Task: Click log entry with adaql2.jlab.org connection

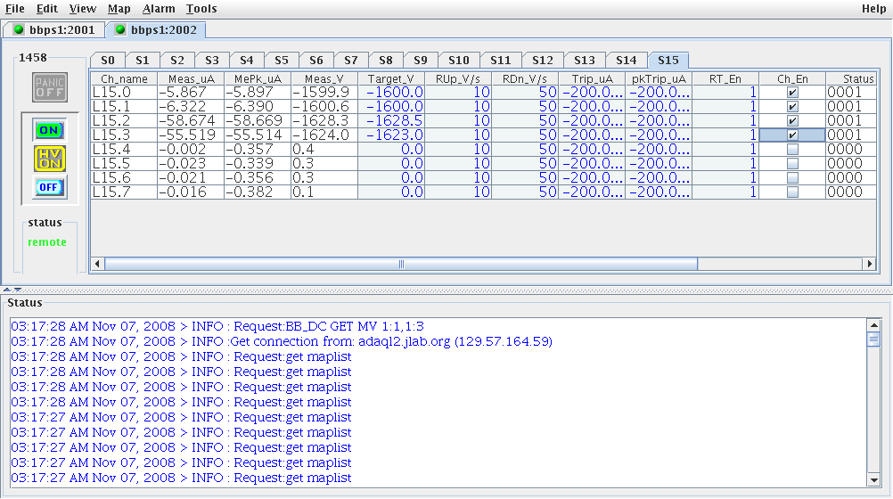Action: (282, 342)
